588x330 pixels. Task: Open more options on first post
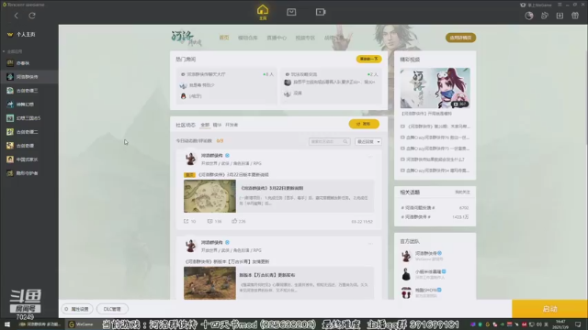click(370, 157)
